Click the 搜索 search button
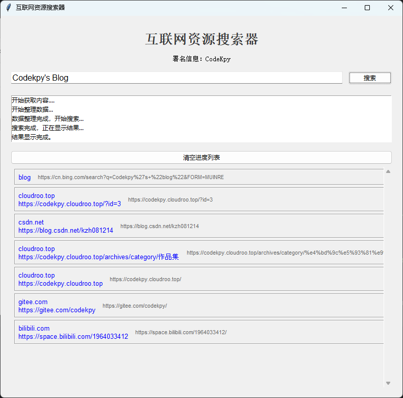403x398 pixels. (370, 78)
